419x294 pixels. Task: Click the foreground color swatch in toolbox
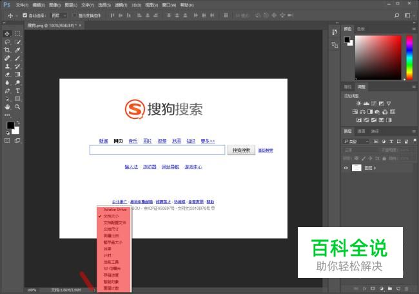(x=10, y=125)
